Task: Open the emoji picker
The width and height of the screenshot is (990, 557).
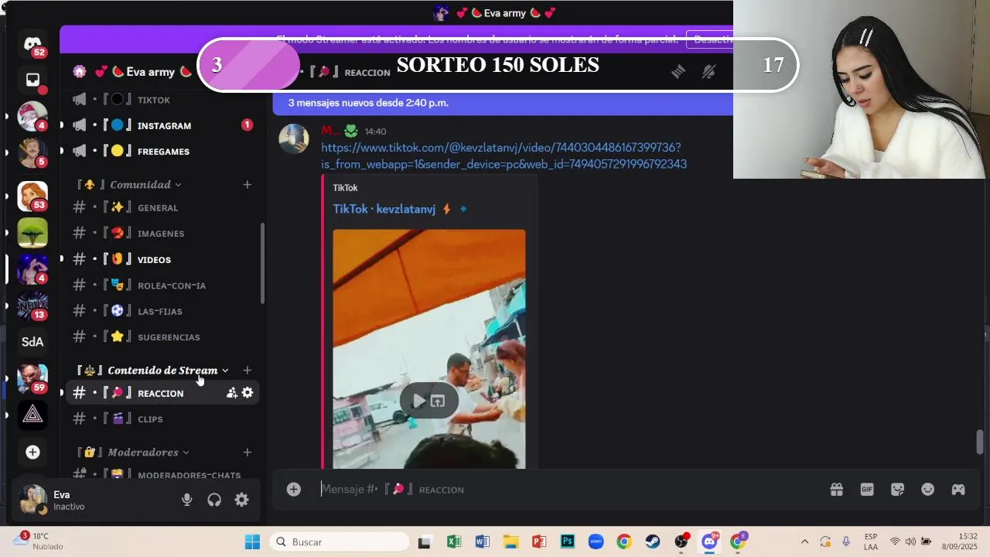Action: pos(928,489)
